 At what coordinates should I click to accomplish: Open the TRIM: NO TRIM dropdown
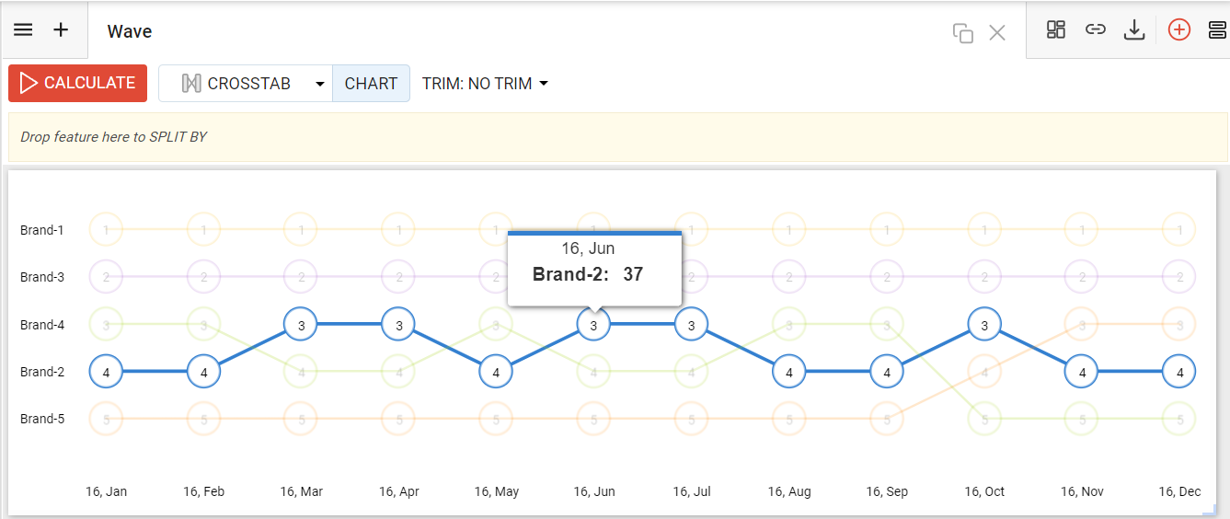[485, 84]
